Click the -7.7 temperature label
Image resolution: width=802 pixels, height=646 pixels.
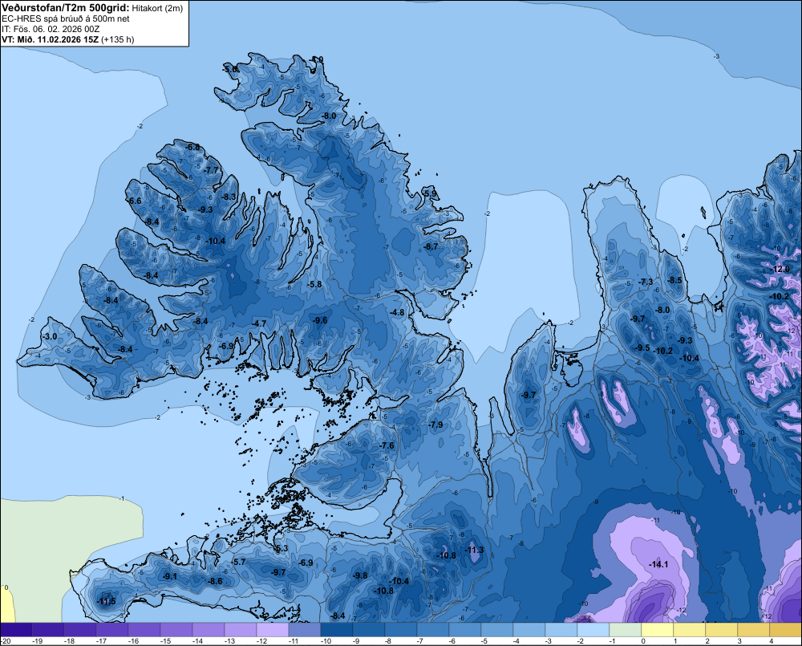coord(211,170)
